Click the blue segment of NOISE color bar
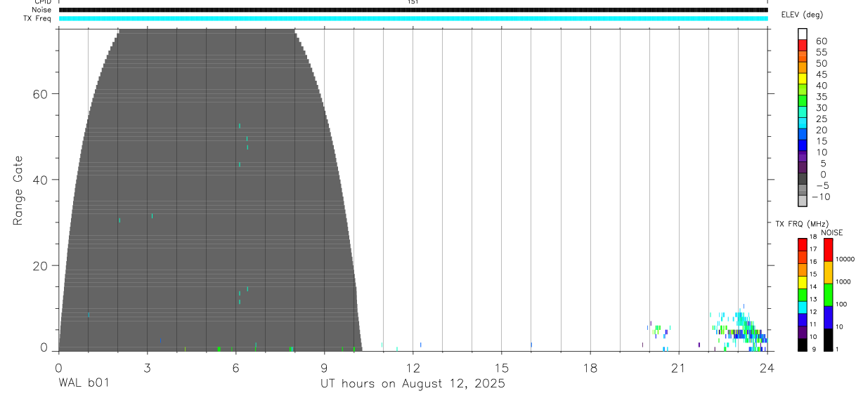The height and width of the screenshot is (398, 863). coord(828,317)
